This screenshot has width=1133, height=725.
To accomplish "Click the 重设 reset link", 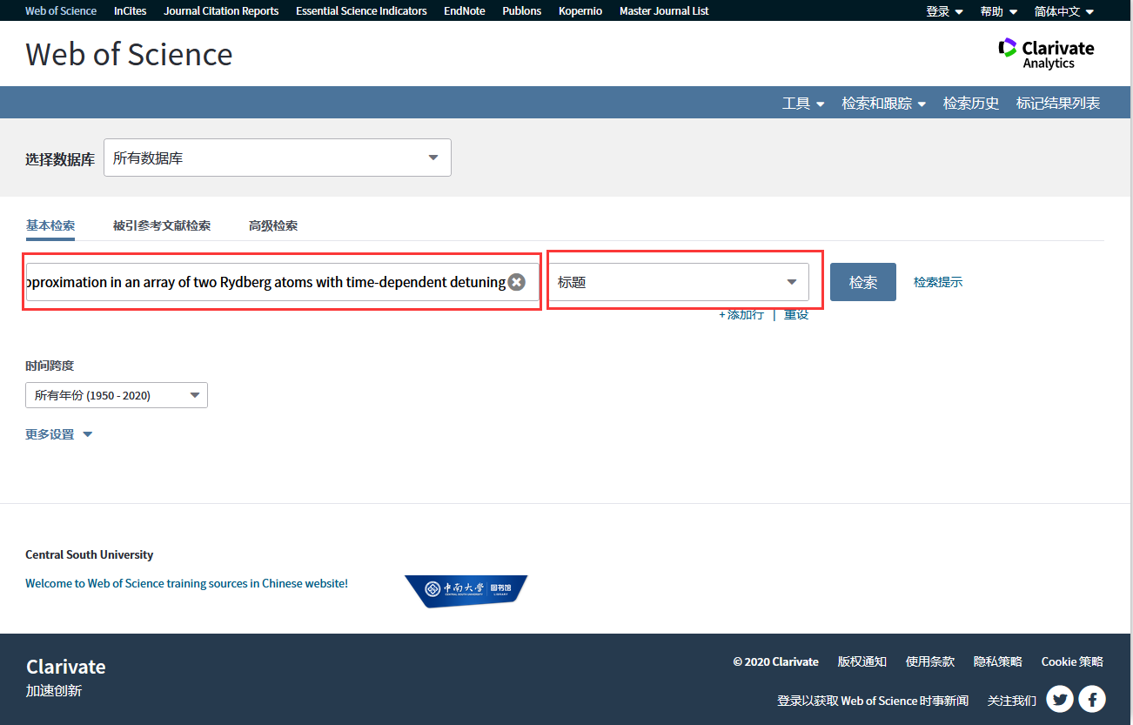I will pos(796,314).
